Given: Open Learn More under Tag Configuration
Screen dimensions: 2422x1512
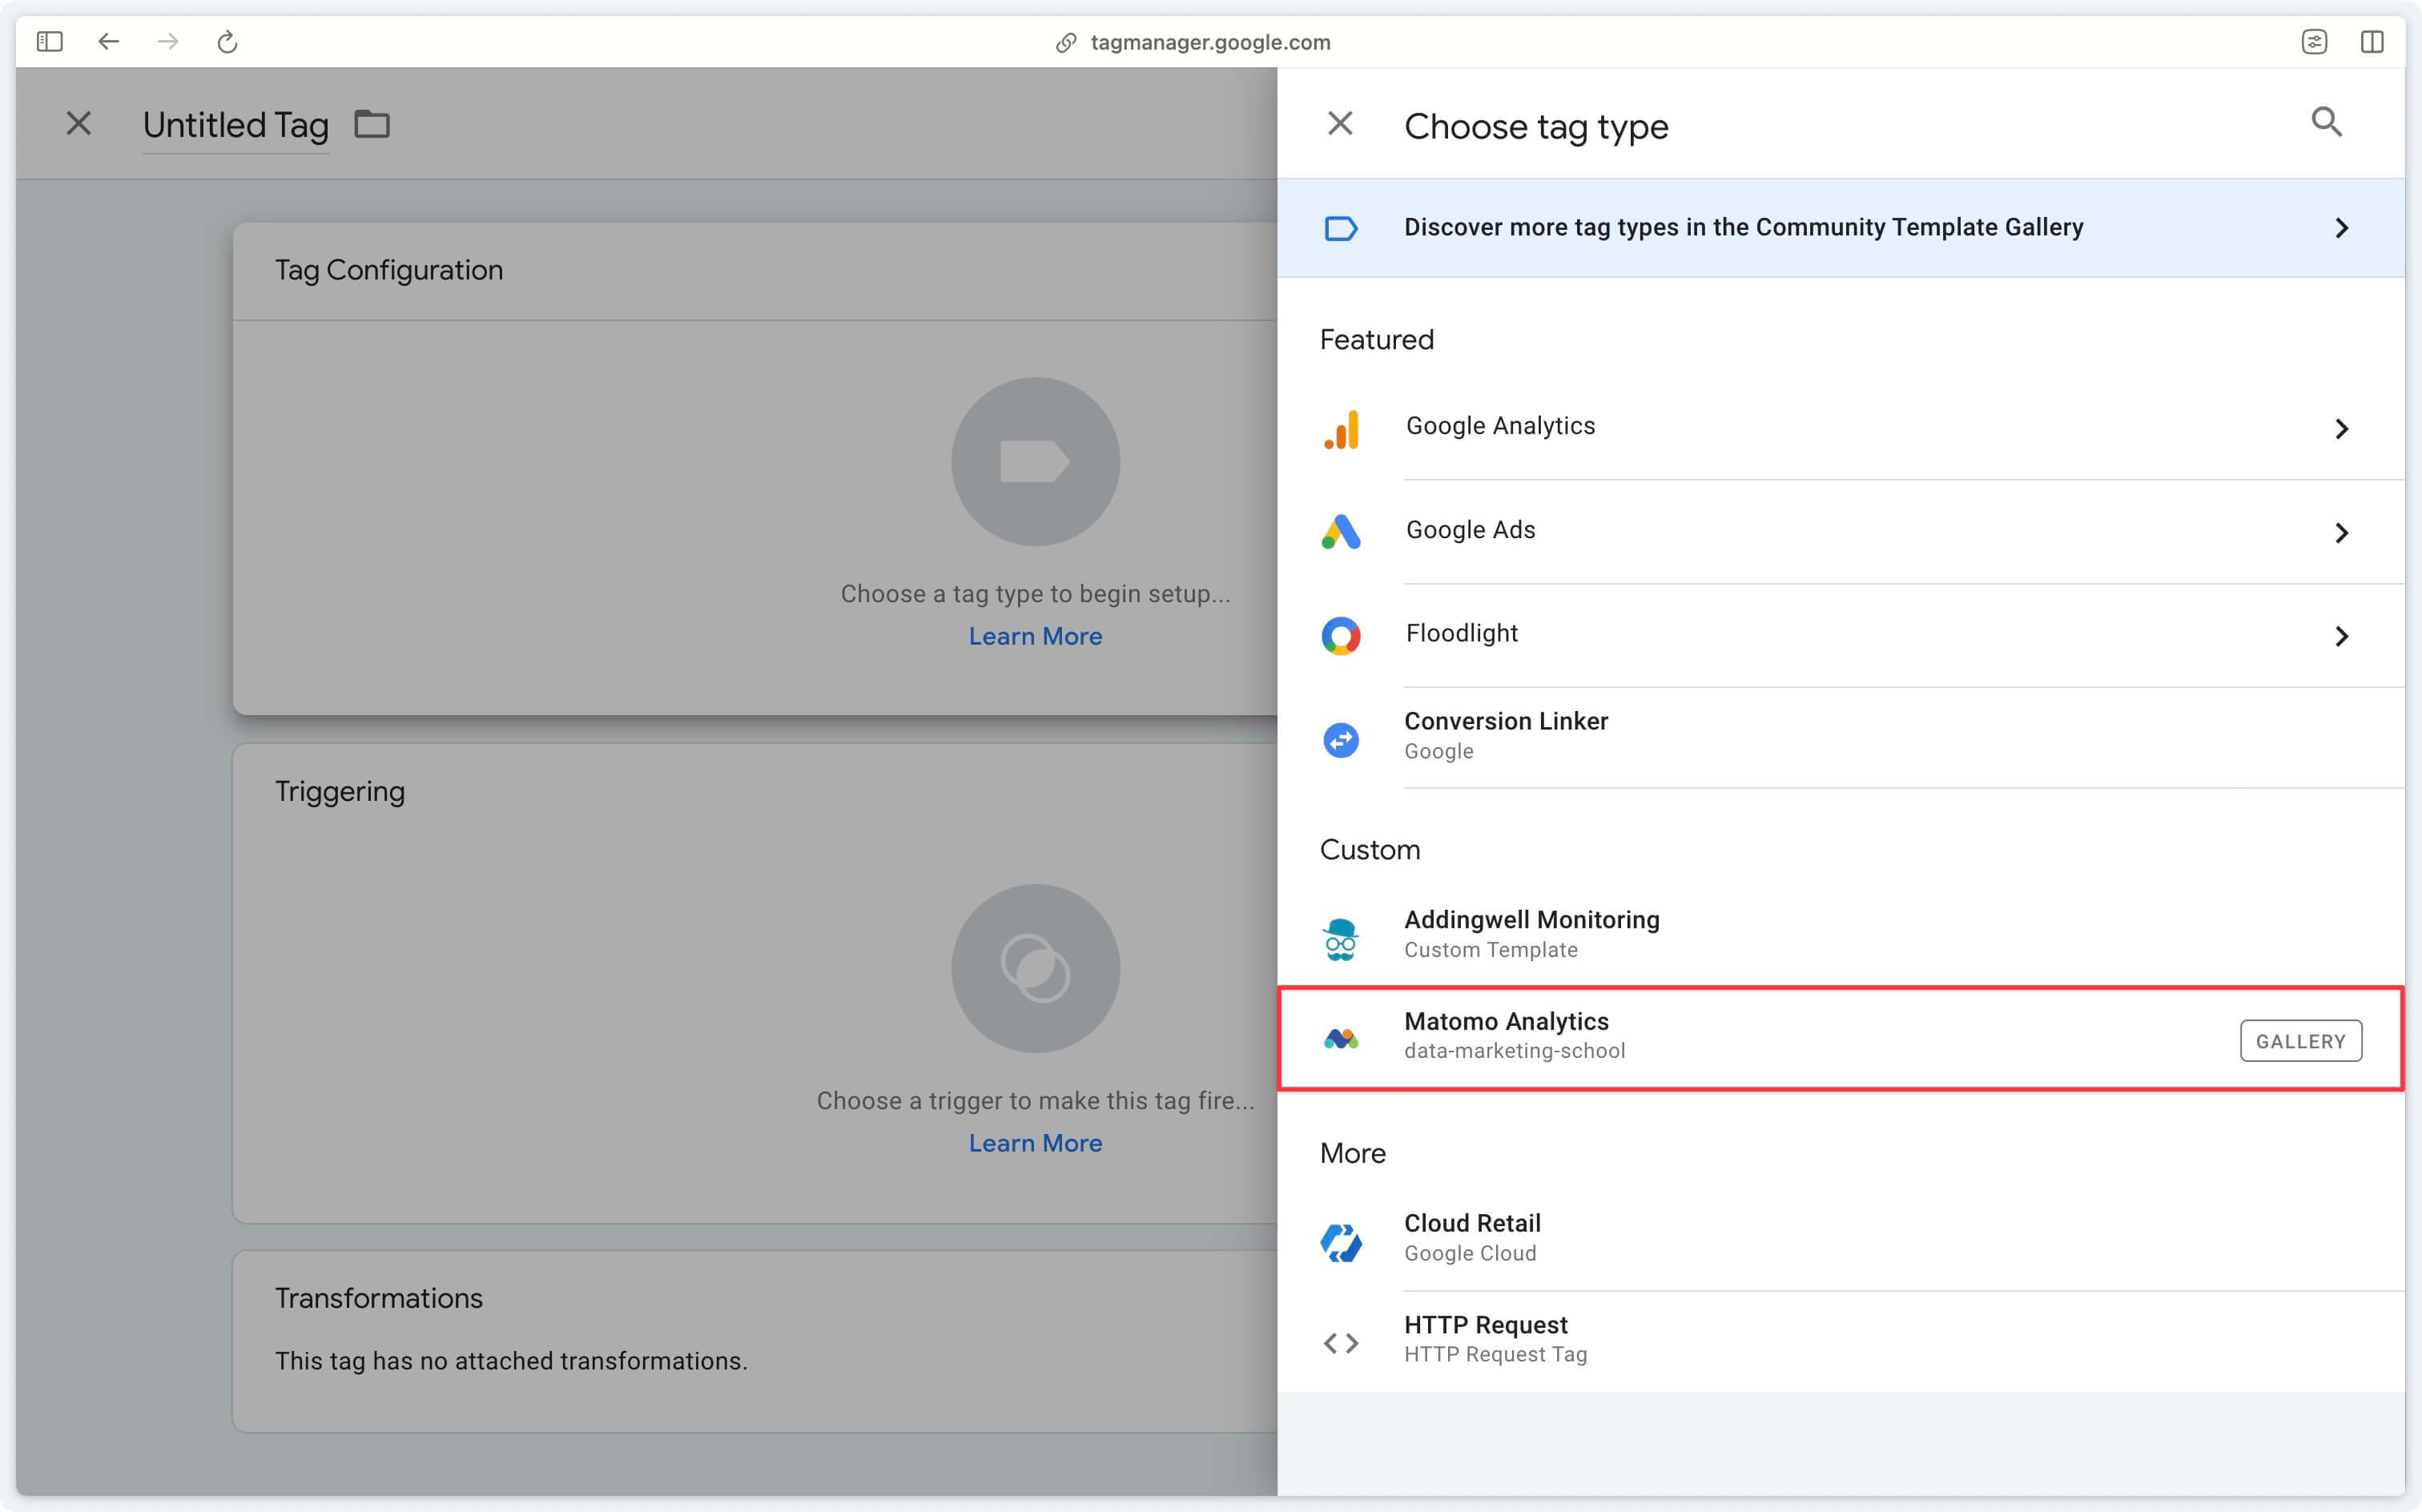Looking at the screenshot, I should point(1035,636).
